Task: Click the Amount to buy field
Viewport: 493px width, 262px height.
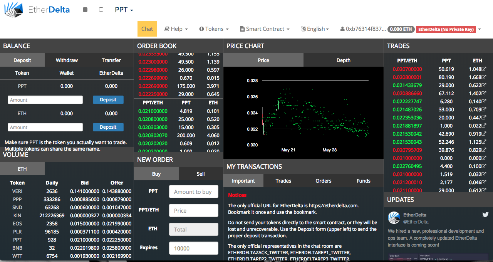Action: [194, 191]
